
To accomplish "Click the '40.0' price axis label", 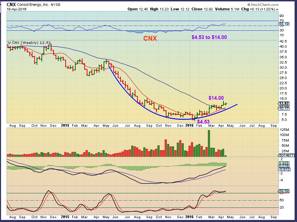I will coord(283,47).
